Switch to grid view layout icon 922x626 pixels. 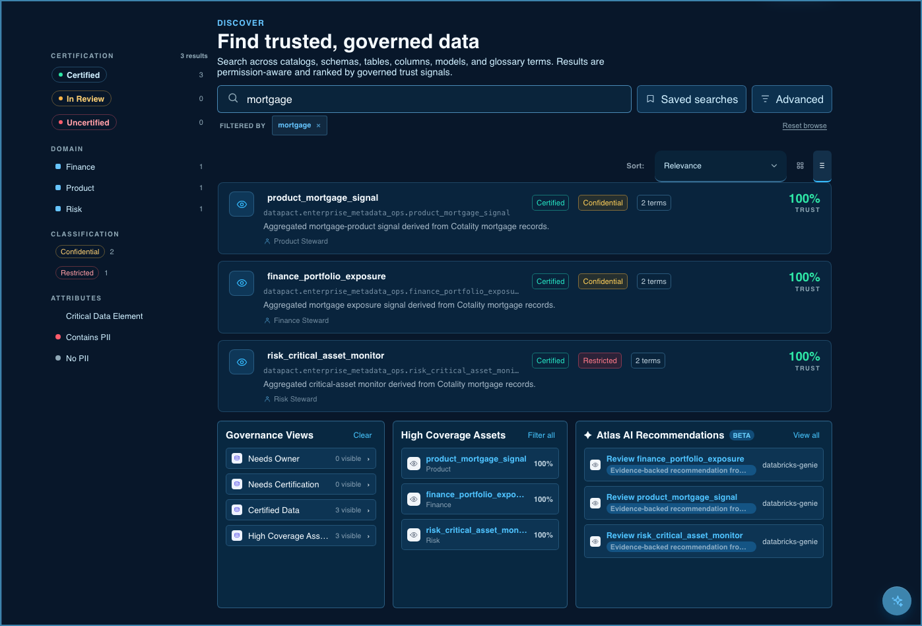(800, 166)
